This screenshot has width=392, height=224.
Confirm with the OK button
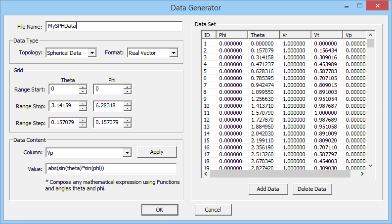click(x=159, y=210)
